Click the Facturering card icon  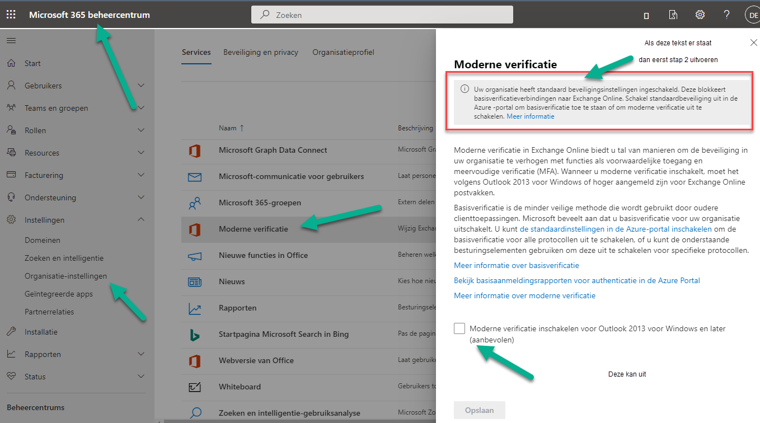click(x=11, y=175)
